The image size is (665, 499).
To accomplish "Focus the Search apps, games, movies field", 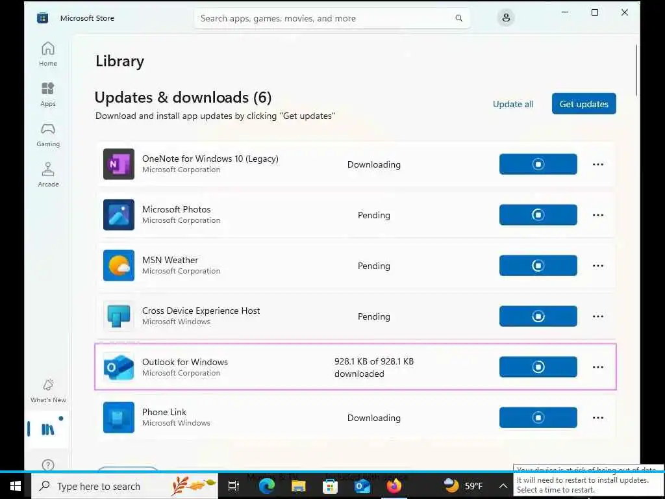I will (332, 18).
